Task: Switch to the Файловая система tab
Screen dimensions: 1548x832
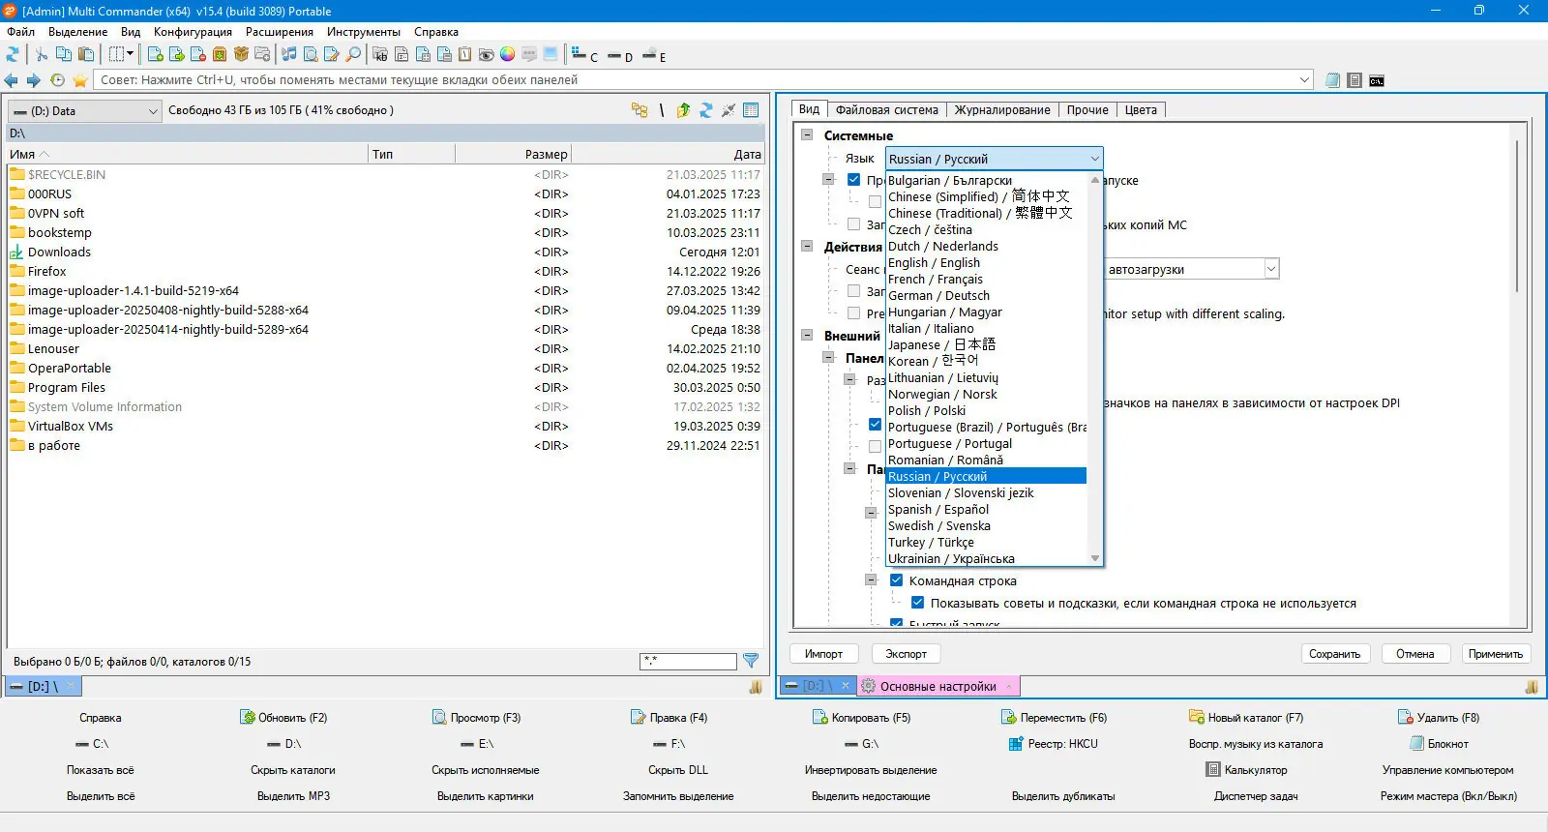Action: (886, 109)
